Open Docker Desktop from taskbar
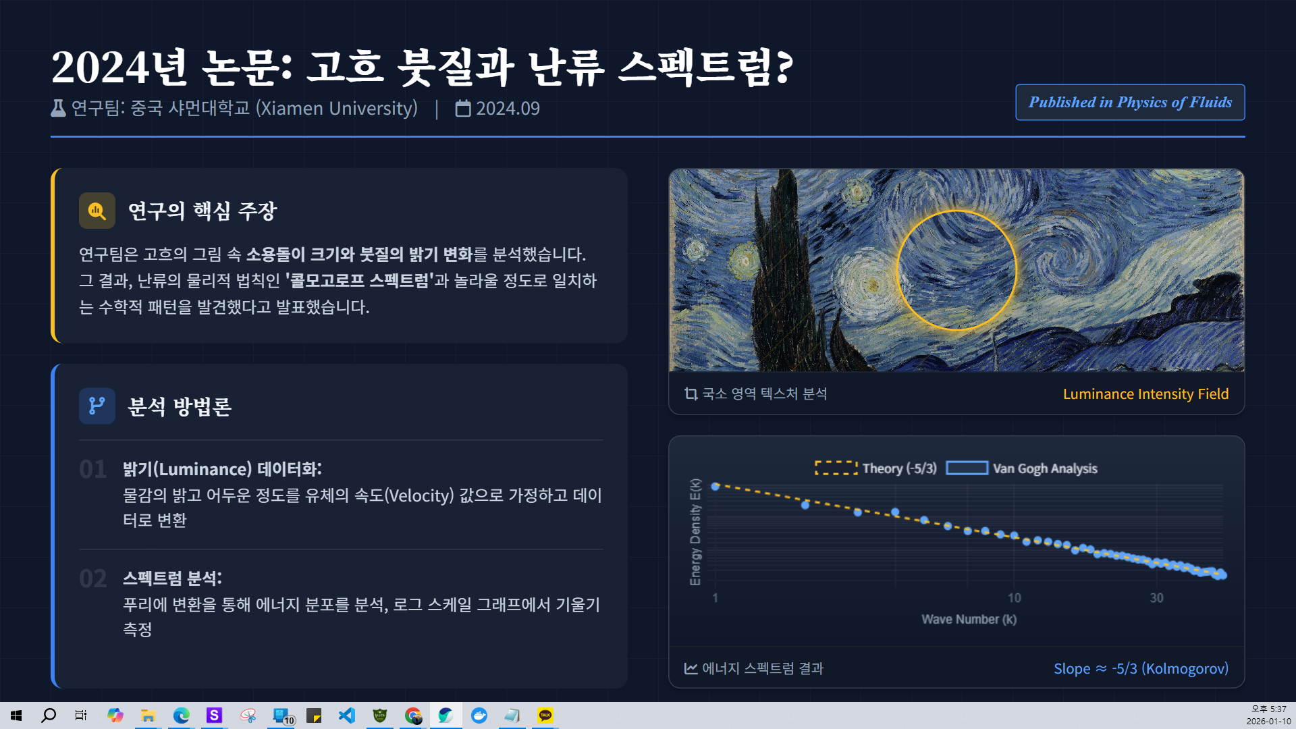Screen dimensions: 1296x729 [479, 715]
